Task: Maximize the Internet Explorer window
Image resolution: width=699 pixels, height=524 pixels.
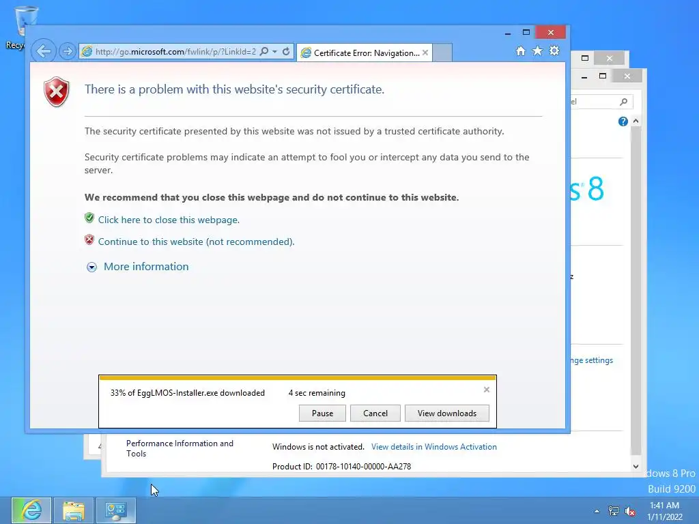Action: [x=526, y=33]
